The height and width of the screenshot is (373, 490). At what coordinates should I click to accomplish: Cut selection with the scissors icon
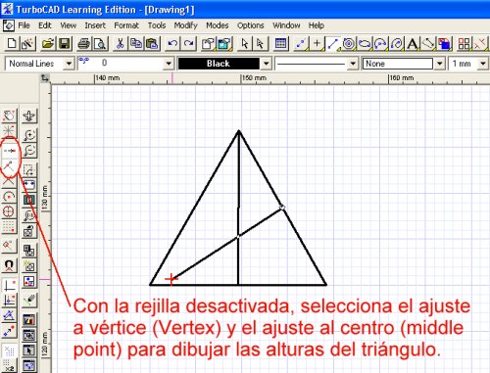(120, 43)
